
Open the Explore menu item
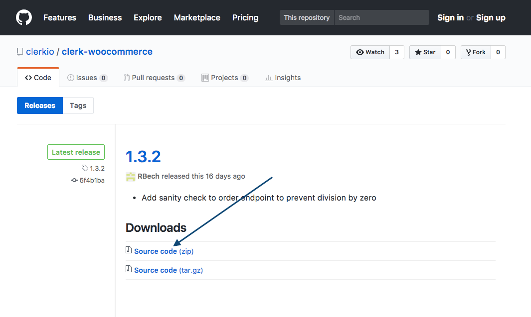(x=148, y=17)
